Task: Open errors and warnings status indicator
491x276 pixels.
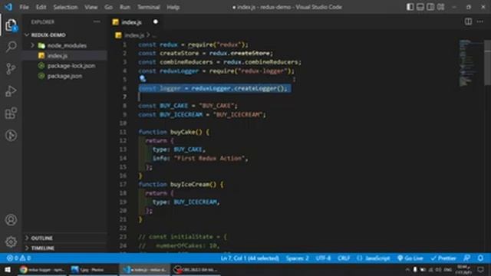Action: [18, 258]
